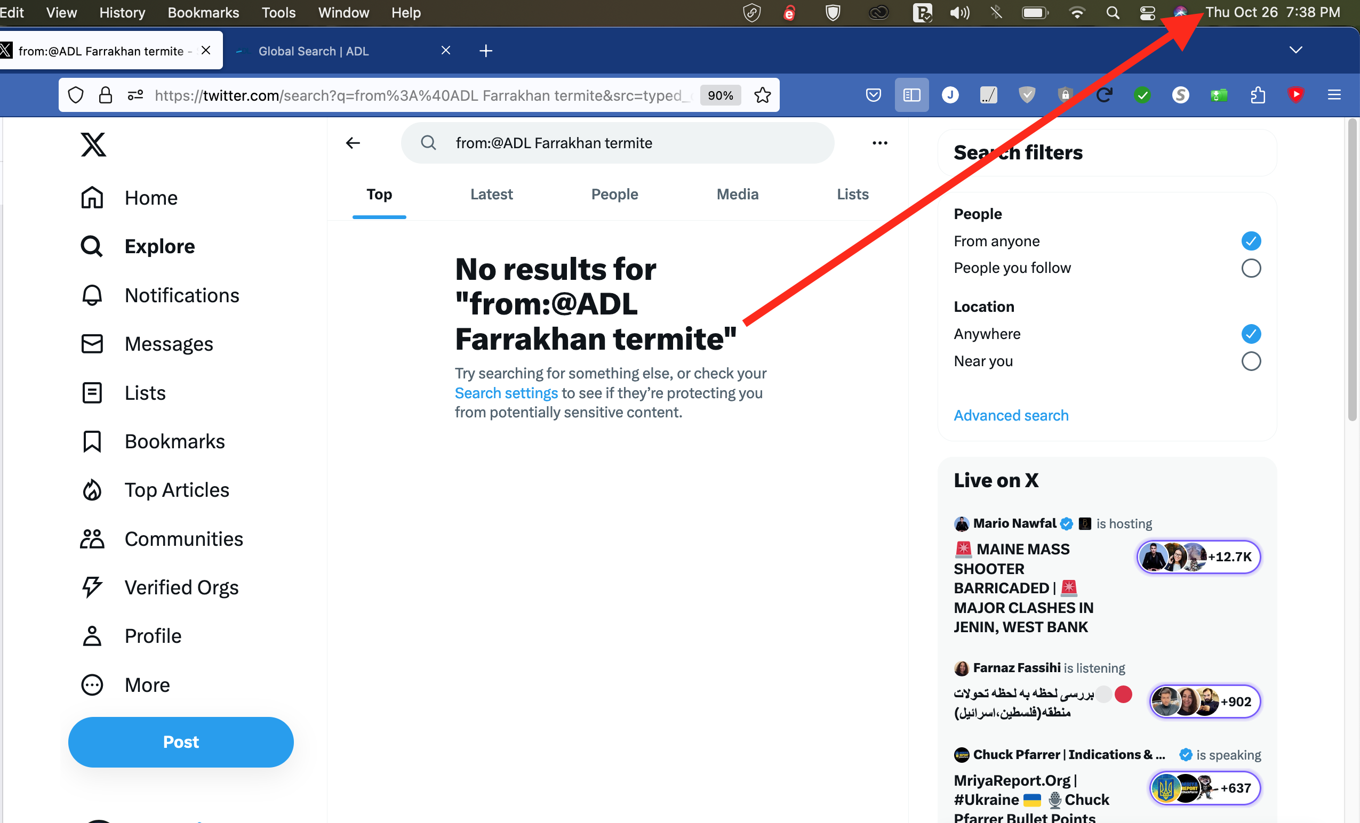Click the Save to Pocket icon

[x=873, y=95]
